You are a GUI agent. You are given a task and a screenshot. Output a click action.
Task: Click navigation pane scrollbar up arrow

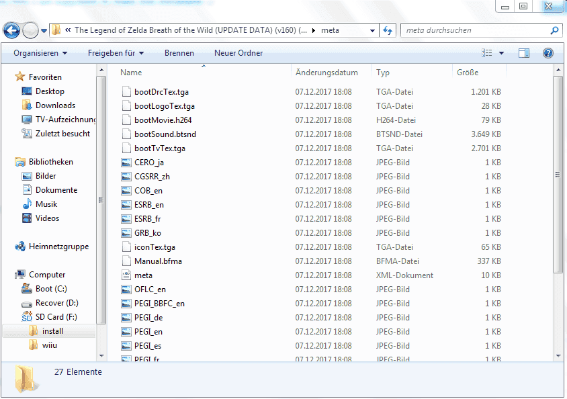101,70
